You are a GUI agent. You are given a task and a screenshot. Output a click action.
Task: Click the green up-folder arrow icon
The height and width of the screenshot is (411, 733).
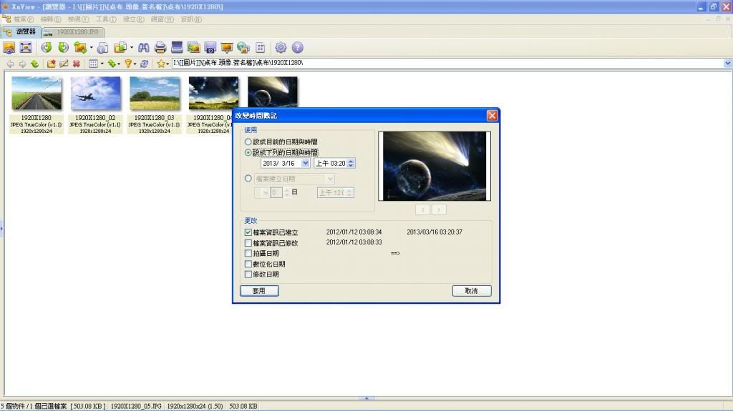(x=34, y=64)
